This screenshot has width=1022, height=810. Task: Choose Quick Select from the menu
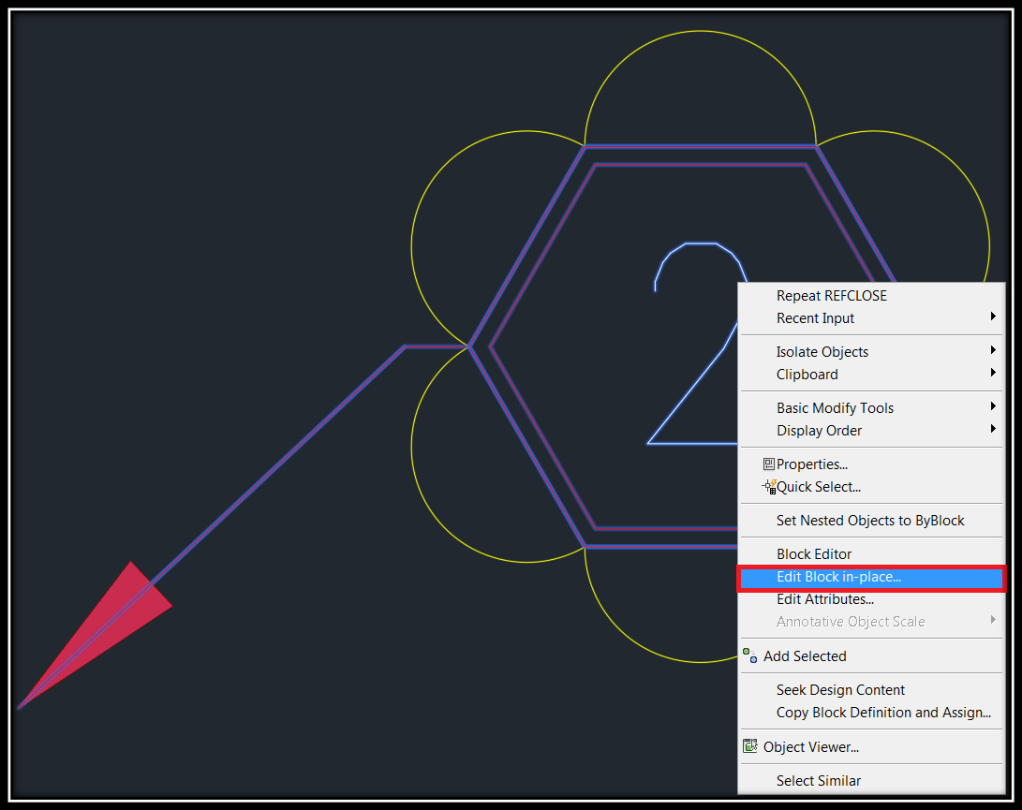coord(871,487)
